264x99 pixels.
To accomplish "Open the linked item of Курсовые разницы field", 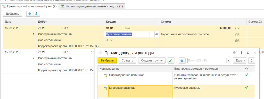I will (x=156, y=34).
